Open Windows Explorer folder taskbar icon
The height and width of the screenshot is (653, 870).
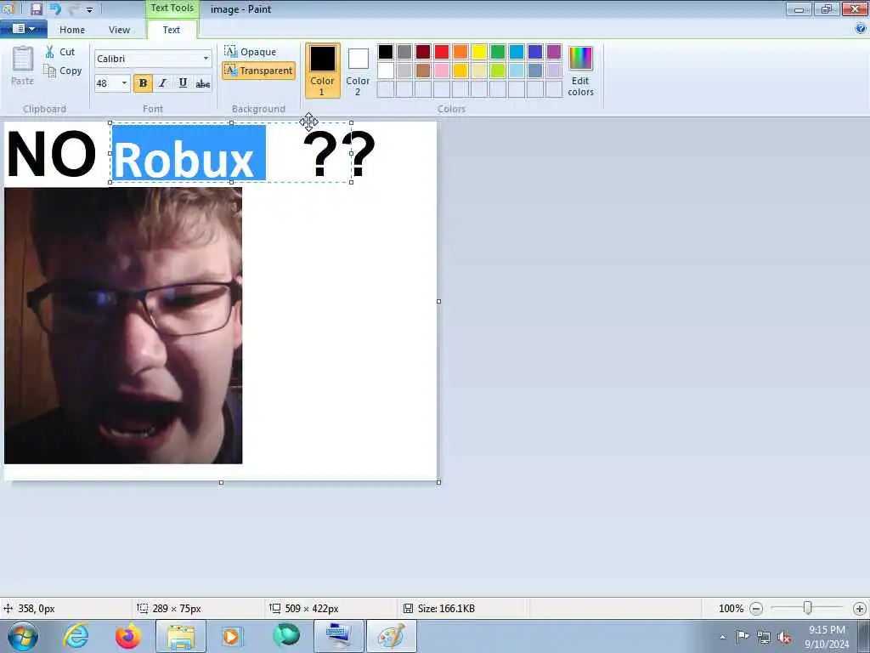(x=181, y=636)
